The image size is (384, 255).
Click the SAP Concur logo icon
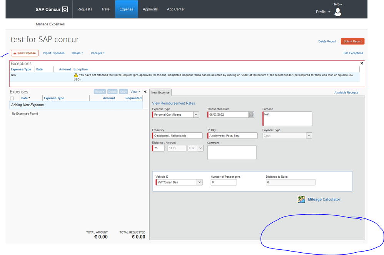pyautogui.click(x=65, y=9)
